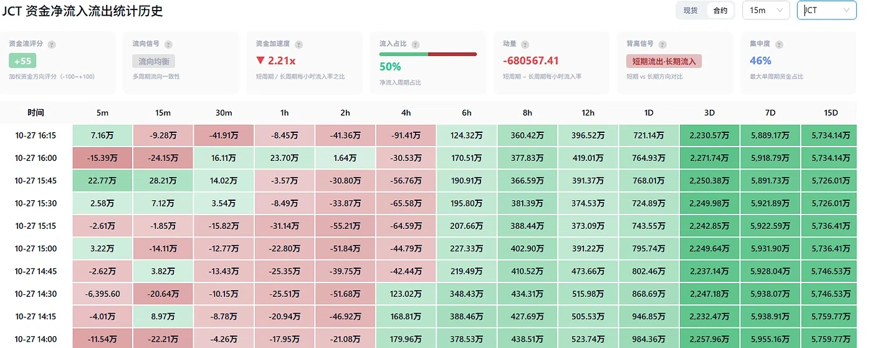Click the JCT 资金净流入流出统计历史 page title
Image resolution: width=893 pixels, height=348 pixels.
pos(83,11)
